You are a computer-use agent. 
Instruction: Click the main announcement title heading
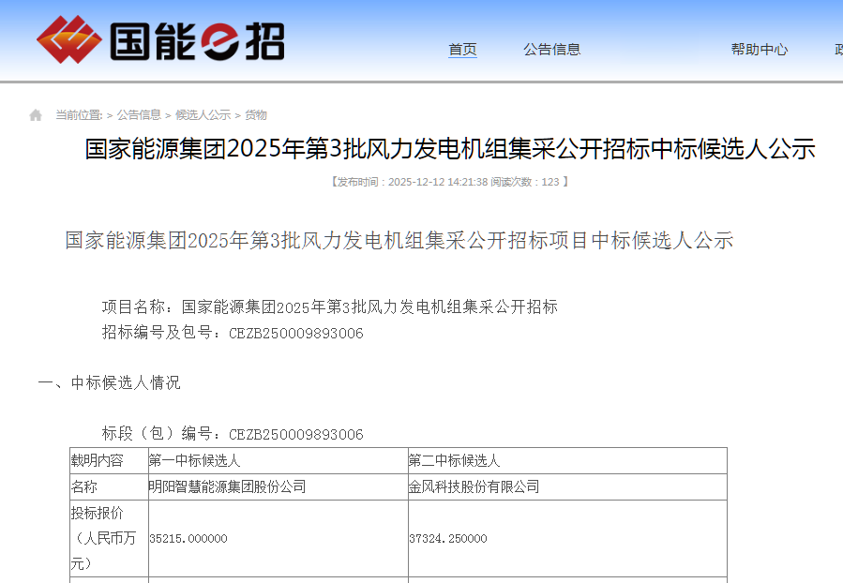point(450,149)
